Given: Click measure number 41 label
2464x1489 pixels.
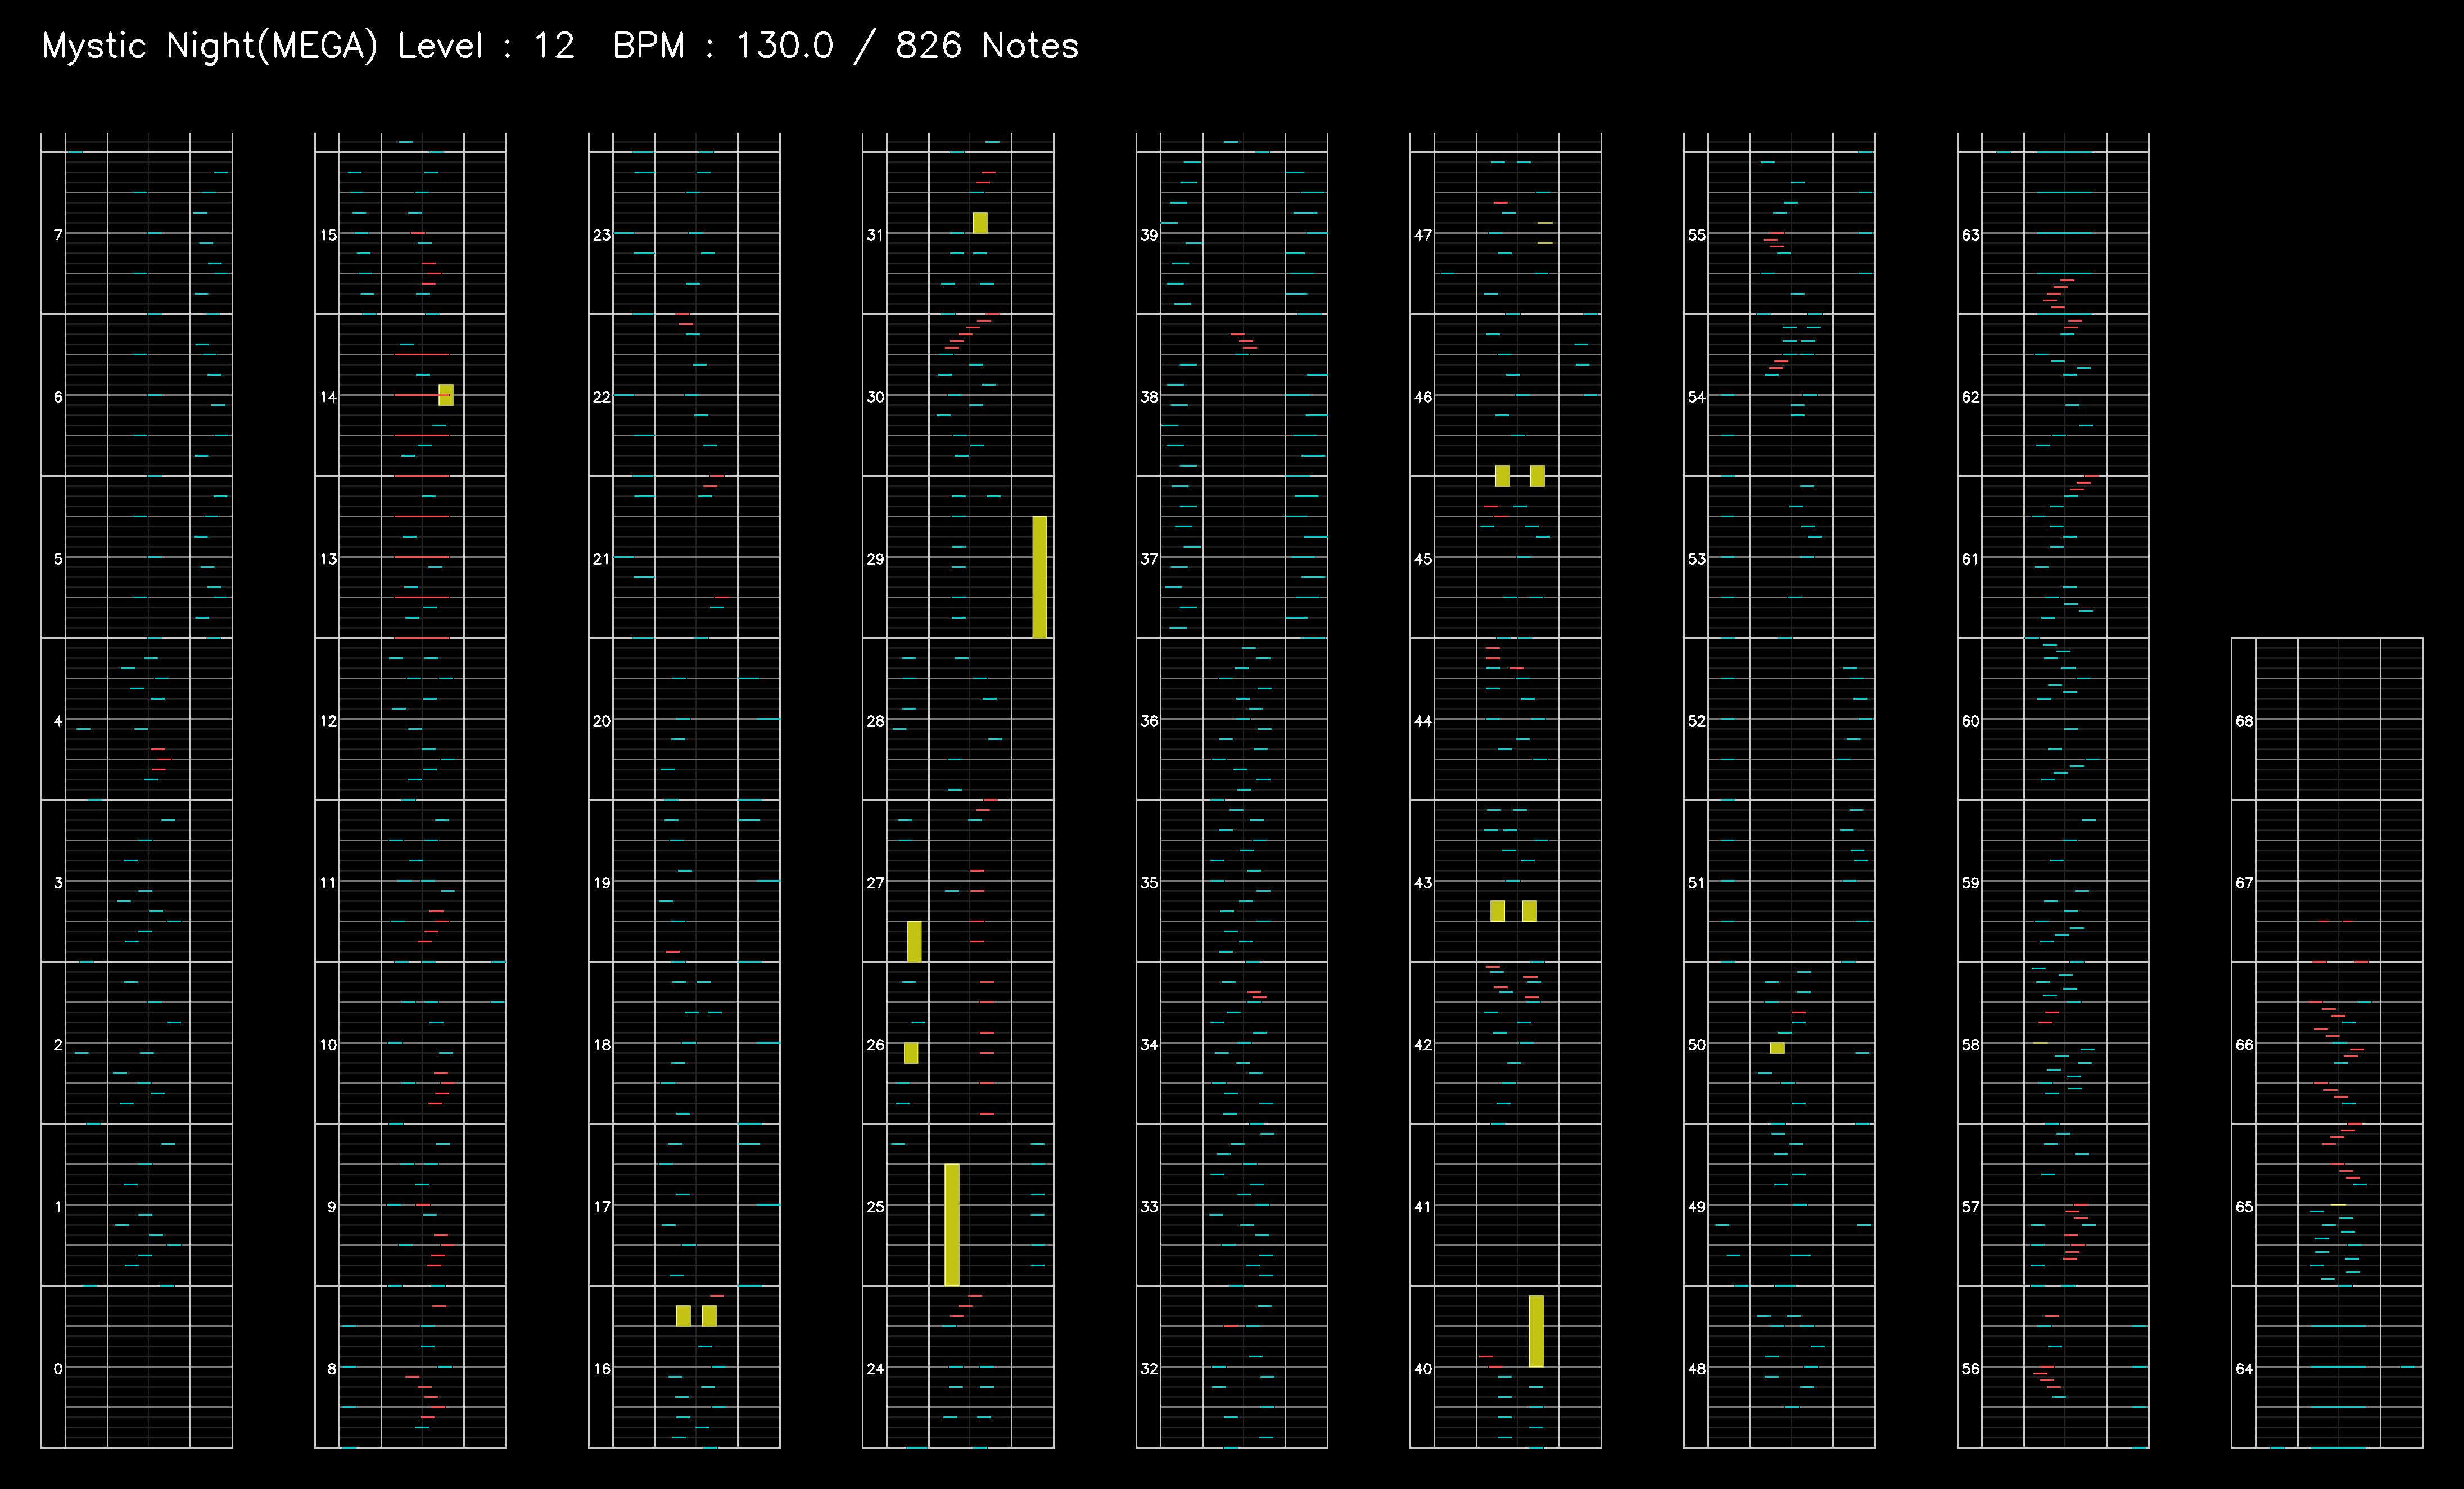Looking at the screenshot, I should (x=1423, y=1206).
